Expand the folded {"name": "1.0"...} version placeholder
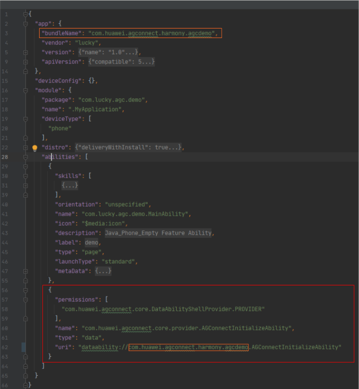This screenshot has width=359, height=389. click(x=109, y=52)
